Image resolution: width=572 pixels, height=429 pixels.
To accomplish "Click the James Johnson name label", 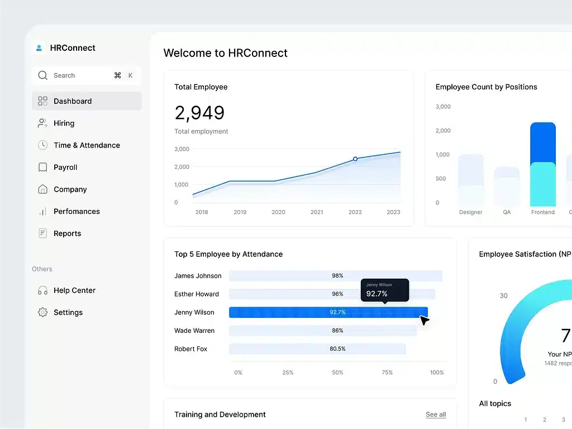I will click(x=198, y=276).
